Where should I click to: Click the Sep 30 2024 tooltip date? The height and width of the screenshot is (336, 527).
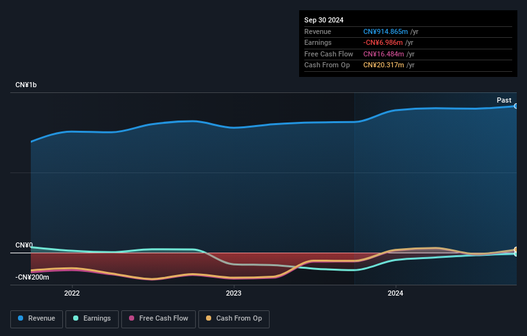tap(324, 20)
